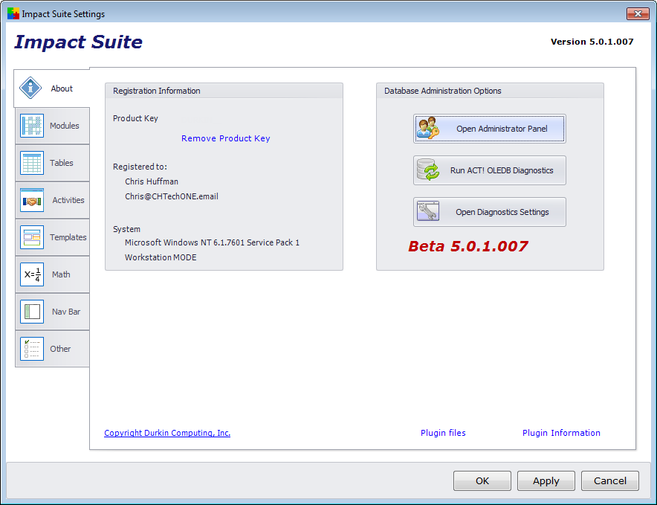Select the Other tab
The image size is (657, 505).
(x=52, y=349)
